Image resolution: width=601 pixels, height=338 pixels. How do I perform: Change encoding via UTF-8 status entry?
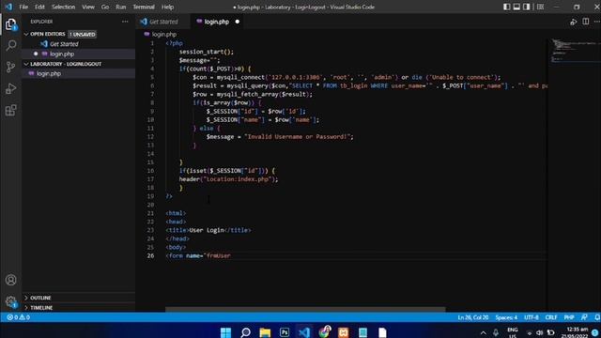click(532, 317)
